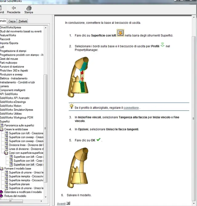197x206 pixels.
Task: Open the connettore hyperlink
Action: point(131,108)
